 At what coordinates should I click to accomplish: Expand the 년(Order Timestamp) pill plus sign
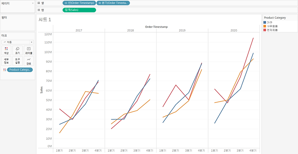pos(66,3)
